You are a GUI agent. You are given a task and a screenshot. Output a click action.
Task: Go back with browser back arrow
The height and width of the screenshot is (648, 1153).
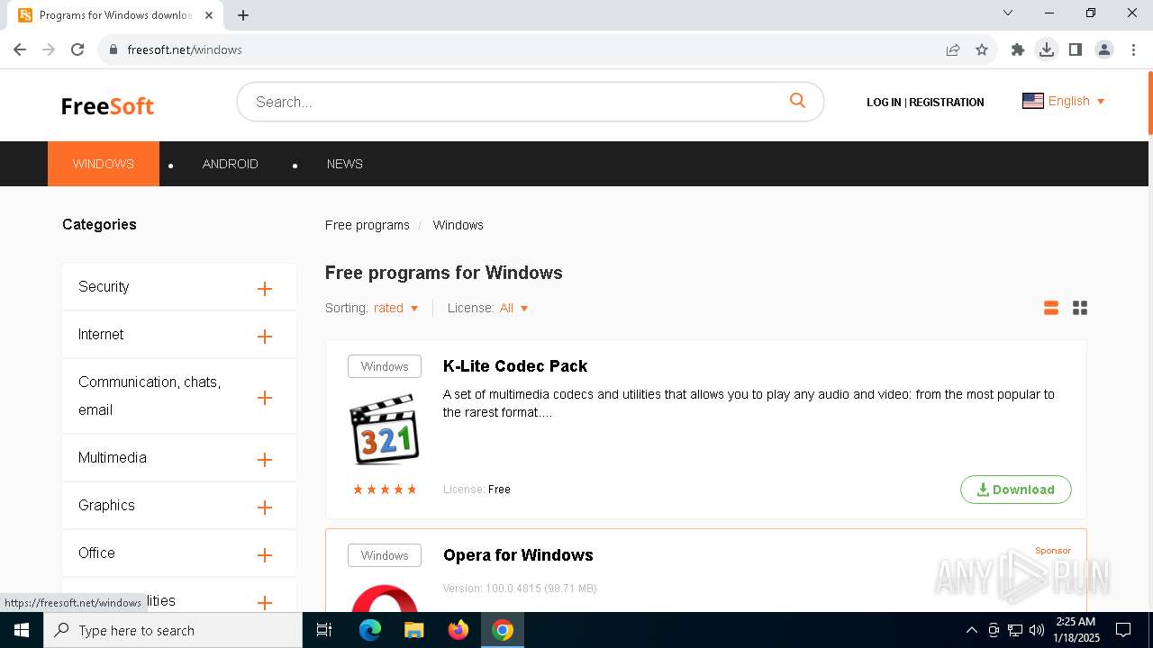[20, 49]
